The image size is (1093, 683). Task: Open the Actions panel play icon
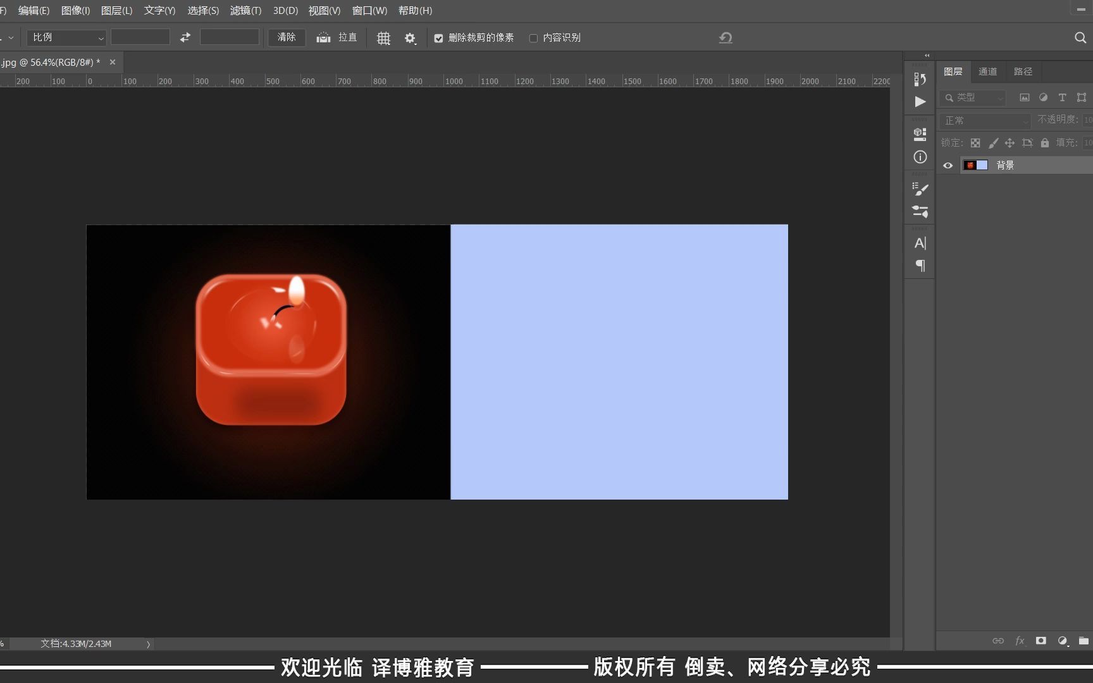(920, 102)
